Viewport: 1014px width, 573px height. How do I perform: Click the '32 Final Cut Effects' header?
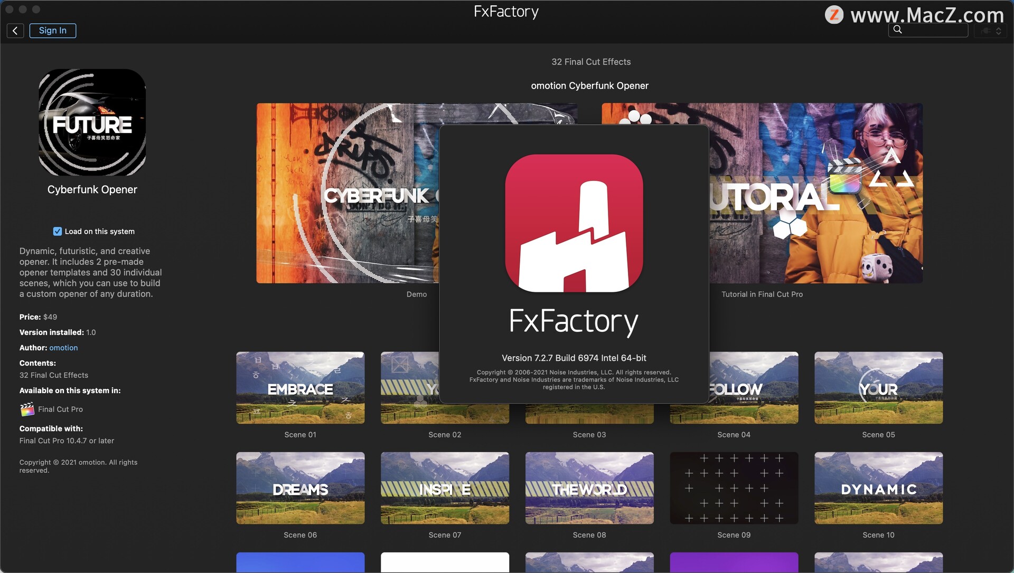tap(591, 62)
